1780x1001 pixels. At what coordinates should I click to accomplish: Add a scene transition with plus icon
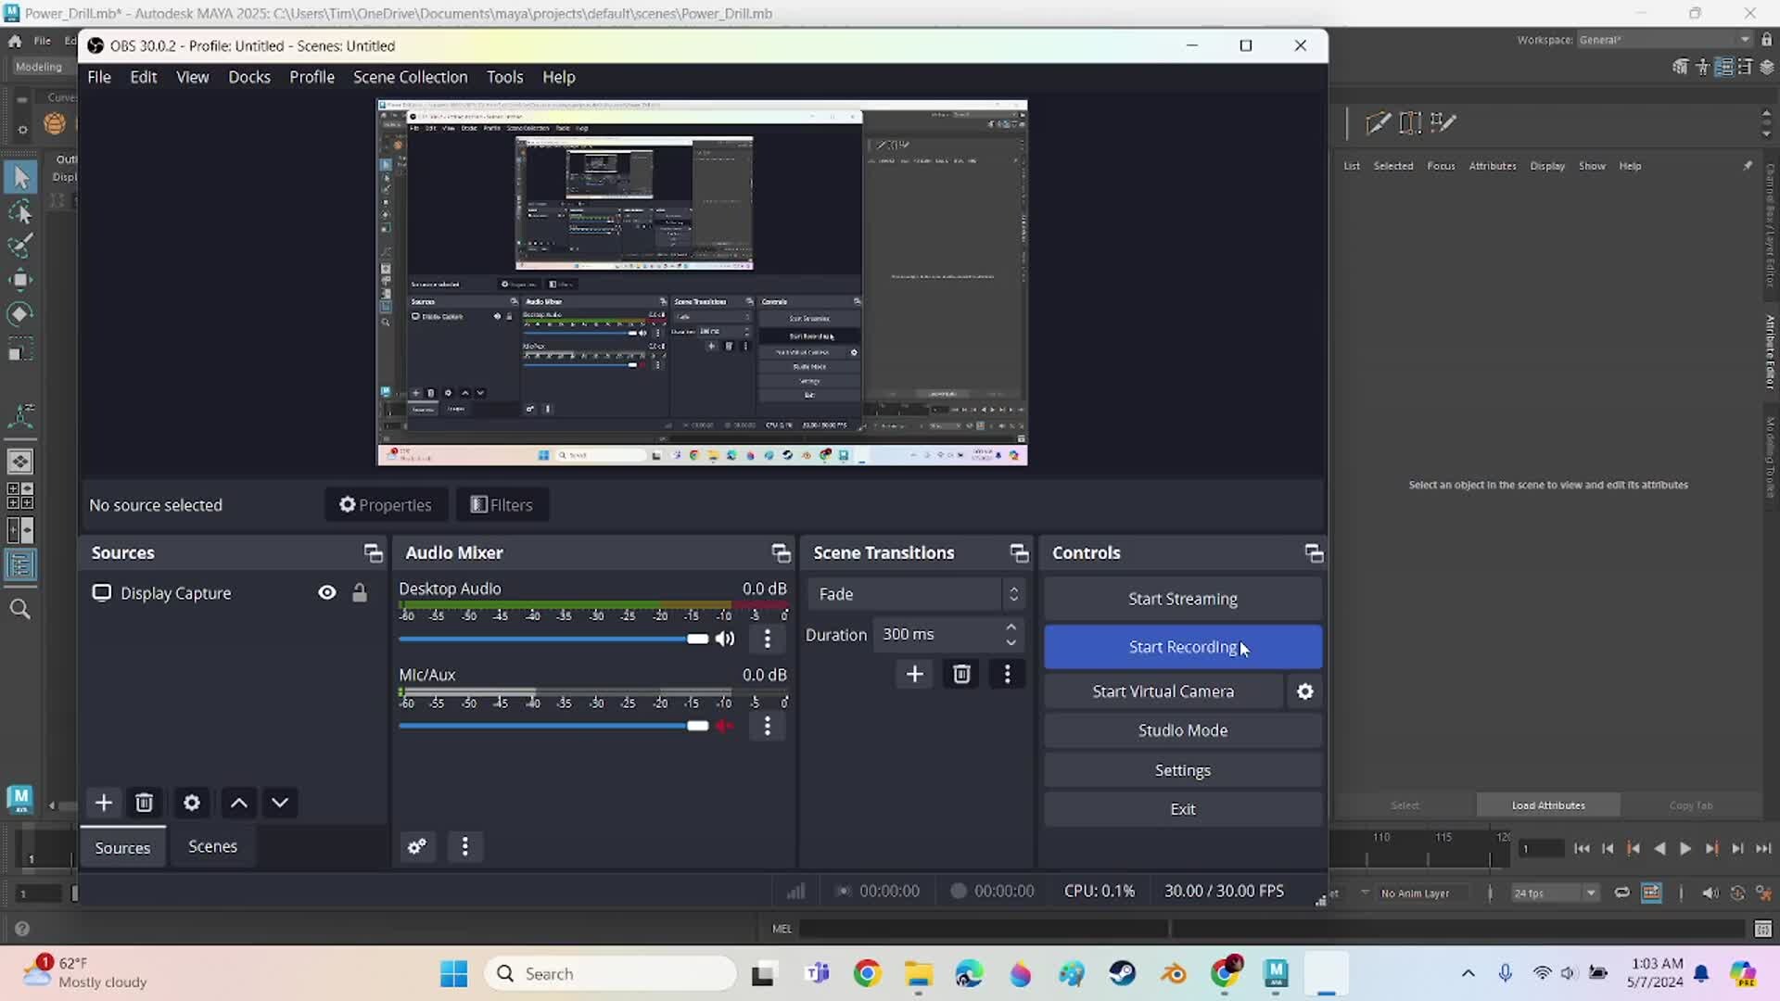click(x=914, y=674)
